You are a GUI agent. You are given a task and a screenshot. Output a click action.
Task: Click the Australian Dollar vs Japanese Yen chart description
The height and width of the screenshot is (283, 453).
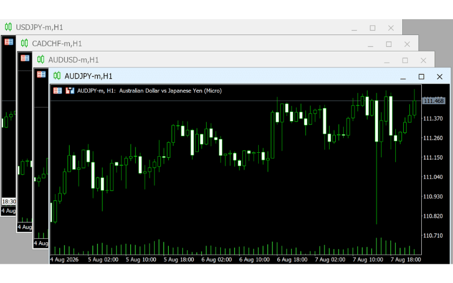(170, 91)
